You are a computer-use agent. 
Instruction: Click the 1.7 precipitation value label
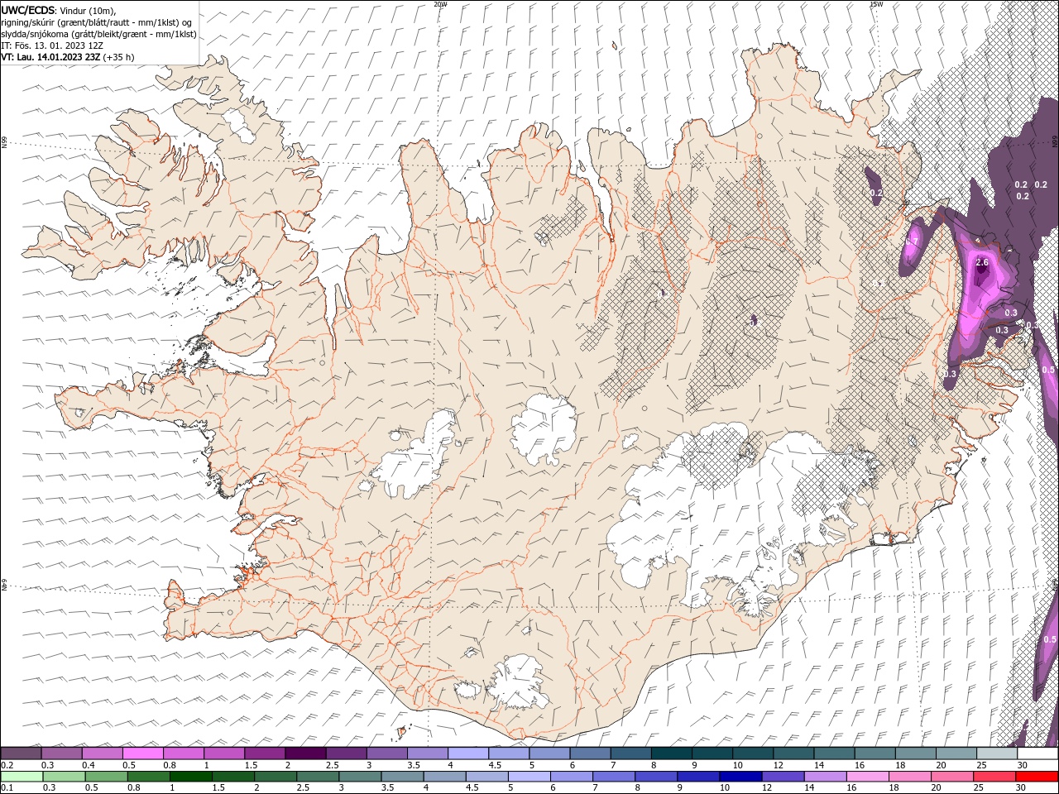[x=913, y=241]
